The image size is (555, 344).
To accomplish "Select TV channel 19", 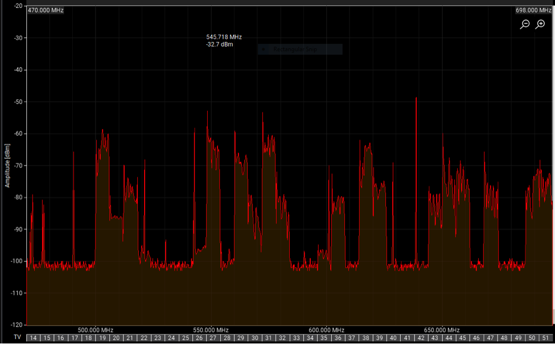I will click(x=102, y=338).
